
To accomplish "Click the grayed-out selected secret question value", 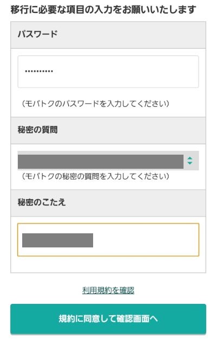I will 101,162.
